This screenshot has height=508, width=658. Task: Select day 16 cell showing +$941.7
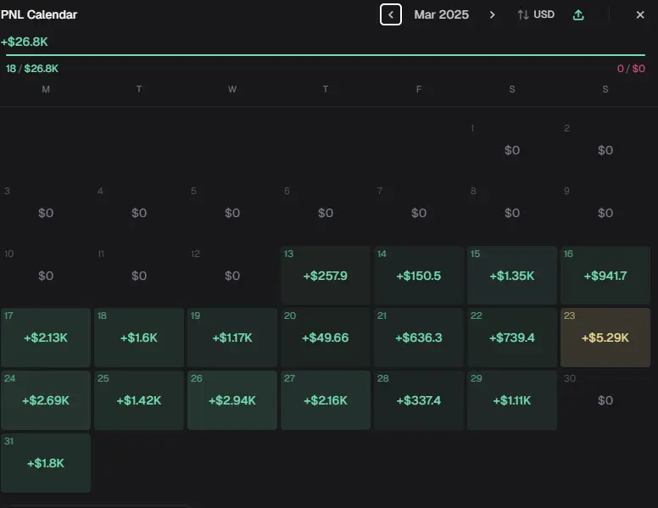(605, 275)
